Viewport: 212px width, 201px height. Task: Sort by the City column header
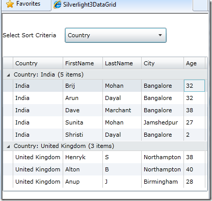163,63
